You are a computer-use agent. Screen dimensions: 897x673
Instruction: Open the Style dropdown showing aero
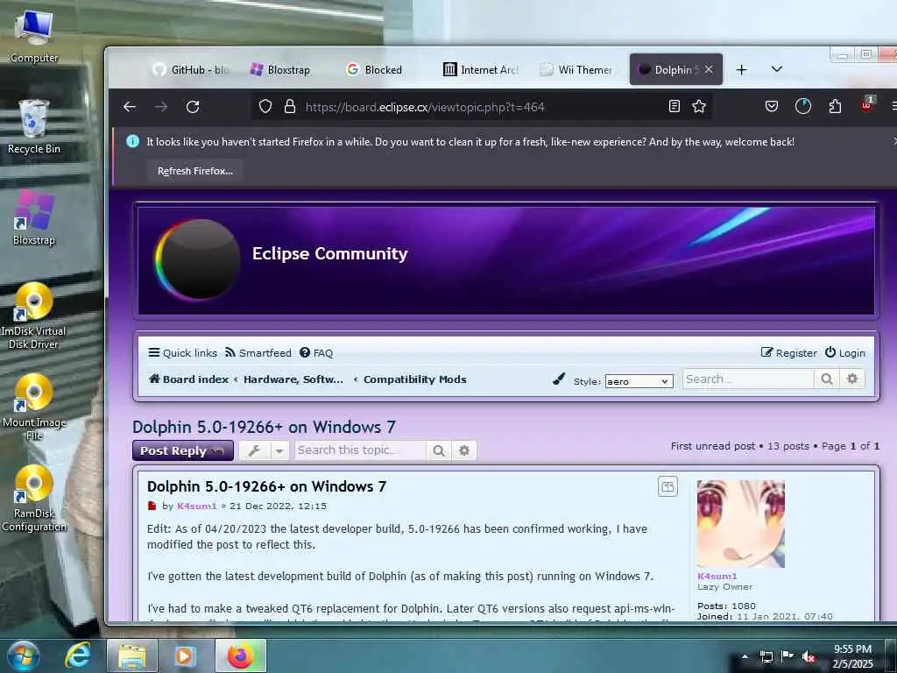[x=639, y=381]
